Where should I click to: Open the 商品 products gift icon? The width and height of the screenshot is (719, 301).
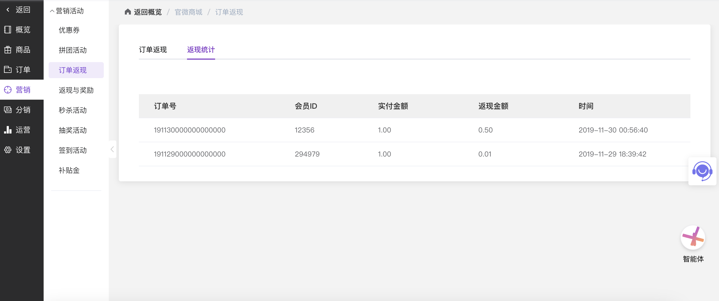pos(8,50)
